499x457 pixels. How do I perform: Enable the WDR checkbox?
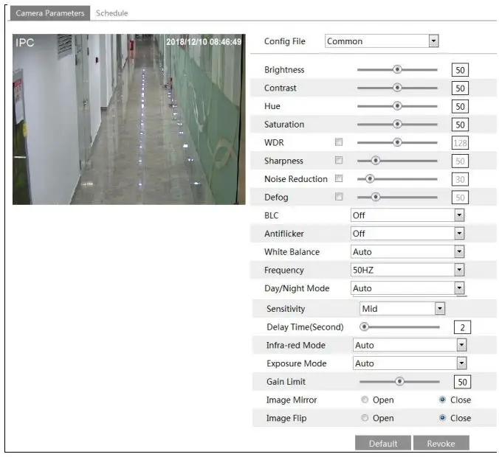[339, 142]
